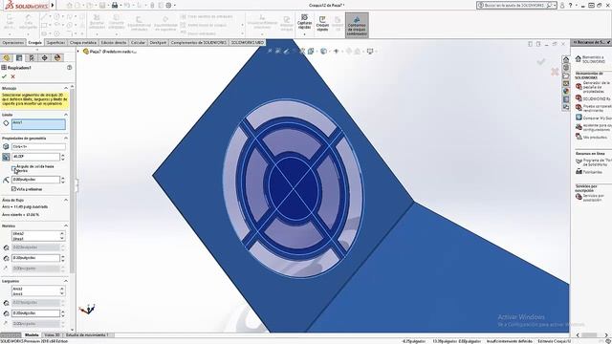The image size is (612, 344).
Task: Click the fillet radius spinner arrows
Action: [x=63, y=180]
